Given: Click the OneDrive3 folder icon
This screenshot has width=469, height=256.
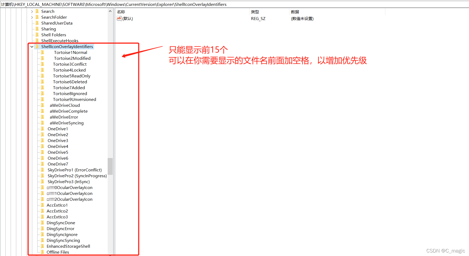Looking at the screenshot, I should 43,140.
